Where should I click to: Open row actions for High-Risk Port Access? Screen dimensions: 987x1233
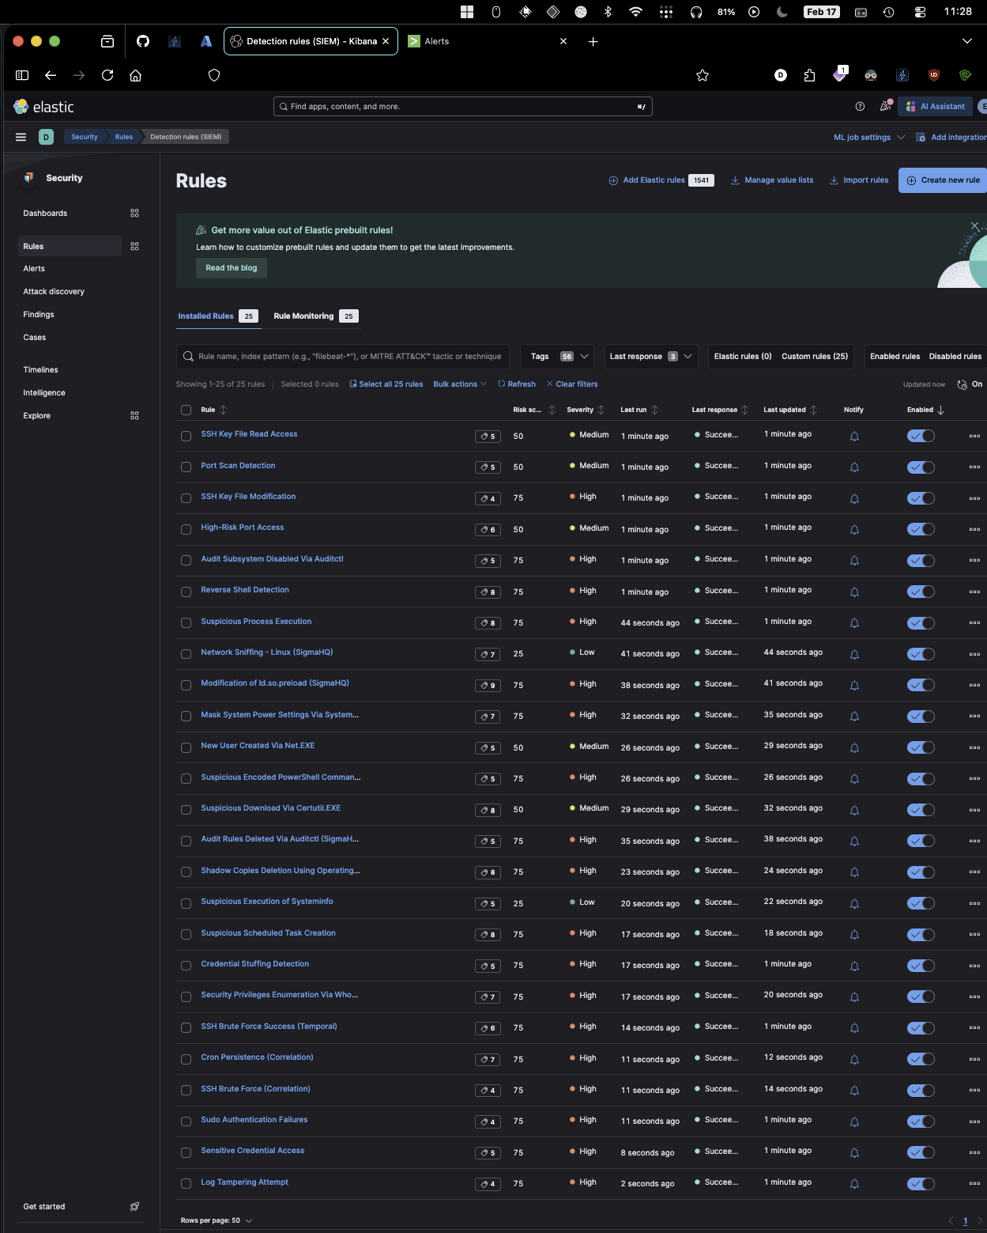pyautogui.click(x=974, y=529)
